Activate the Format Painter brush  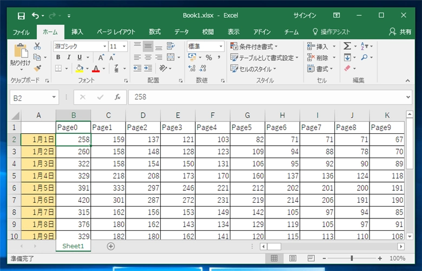point(37,68)
